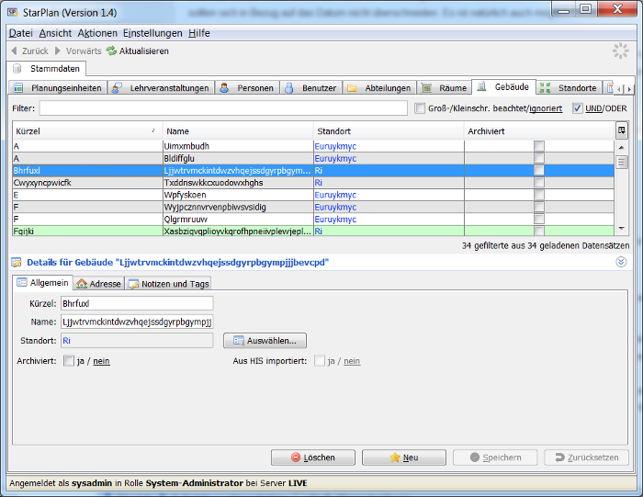Click the Standort column header
Screen dimensions: 643x497
pos(389,131)
